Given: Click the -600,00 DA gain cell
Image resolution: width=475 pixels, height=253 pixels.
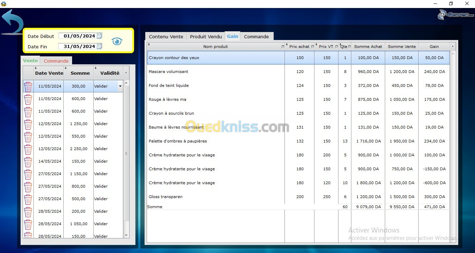Looking at the screenshot, I should point(434,183).
